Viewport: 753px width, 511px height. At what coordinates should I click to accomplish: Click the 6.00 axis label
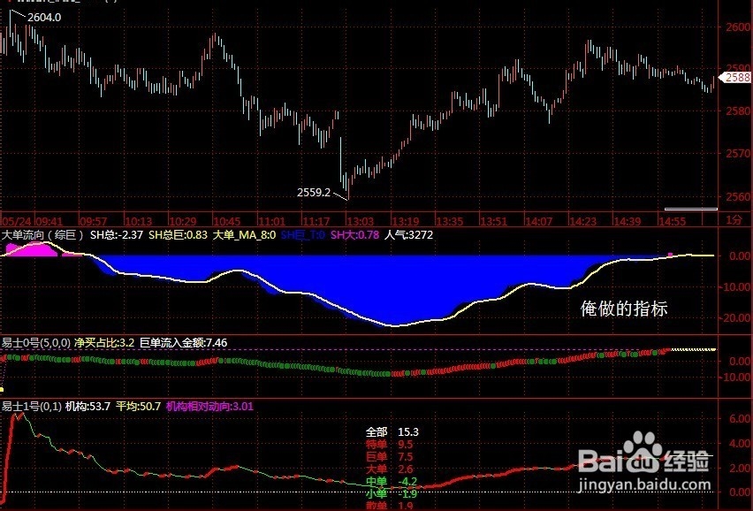coord(740,419)
